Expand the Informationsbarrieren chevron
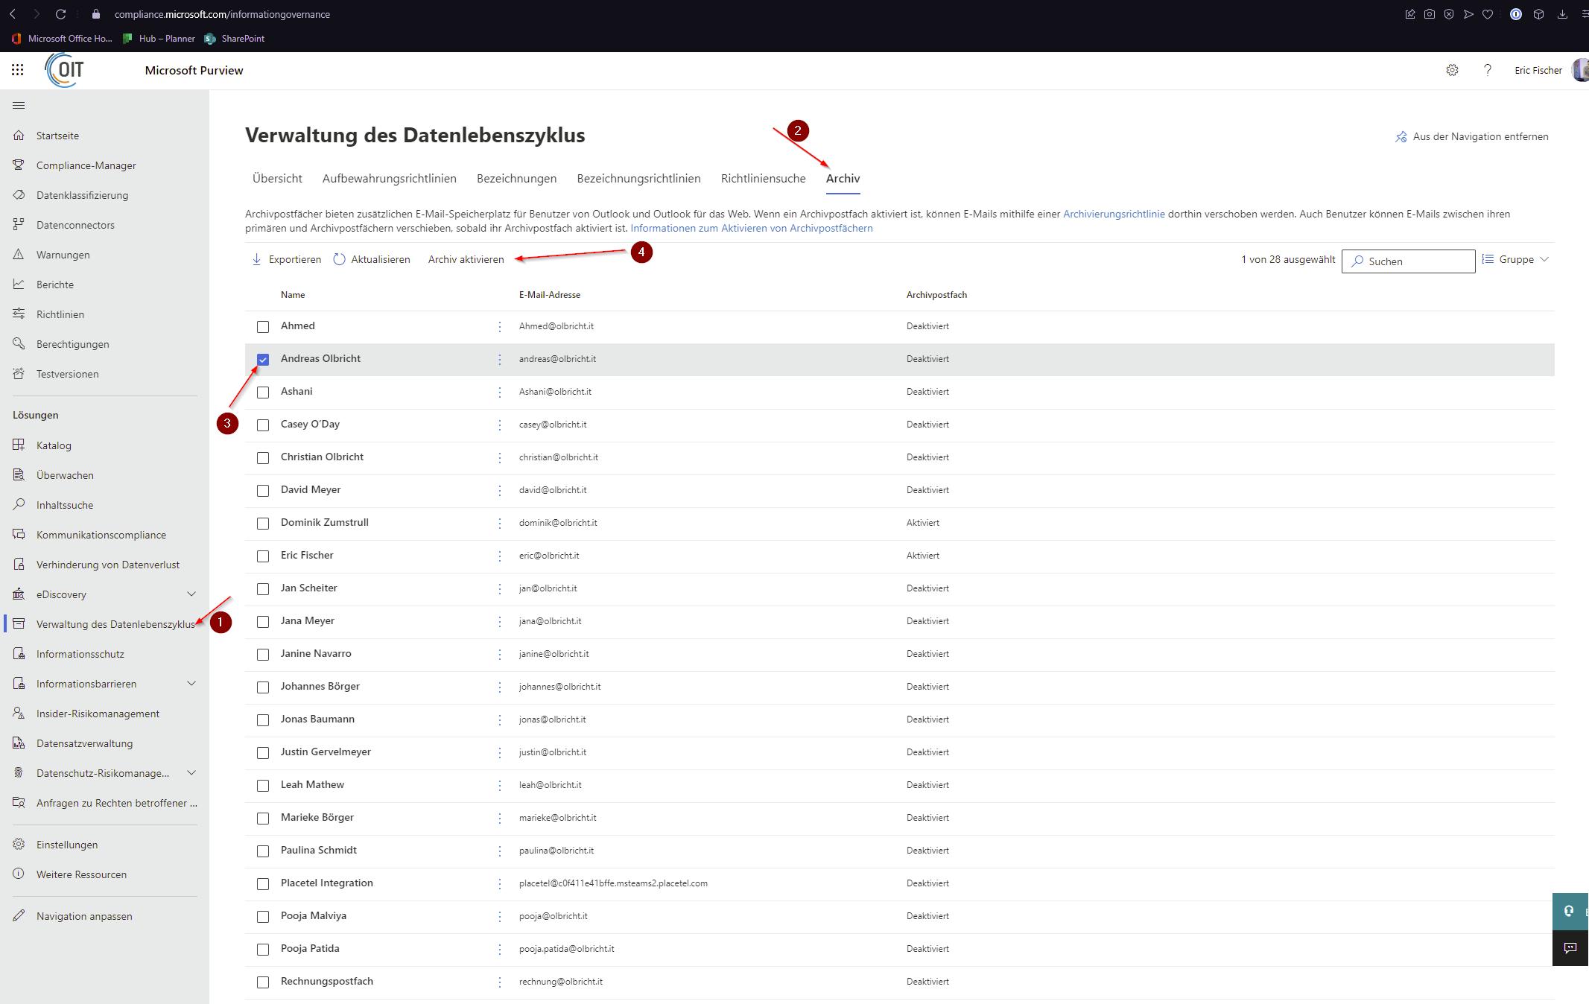Viewport: 1589px width, 1004px height. point(191,684)
